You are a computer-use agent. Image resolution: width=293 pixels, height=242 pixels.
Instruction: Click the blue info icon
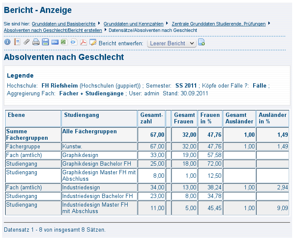pyautogui.click(x=7, y=42)
